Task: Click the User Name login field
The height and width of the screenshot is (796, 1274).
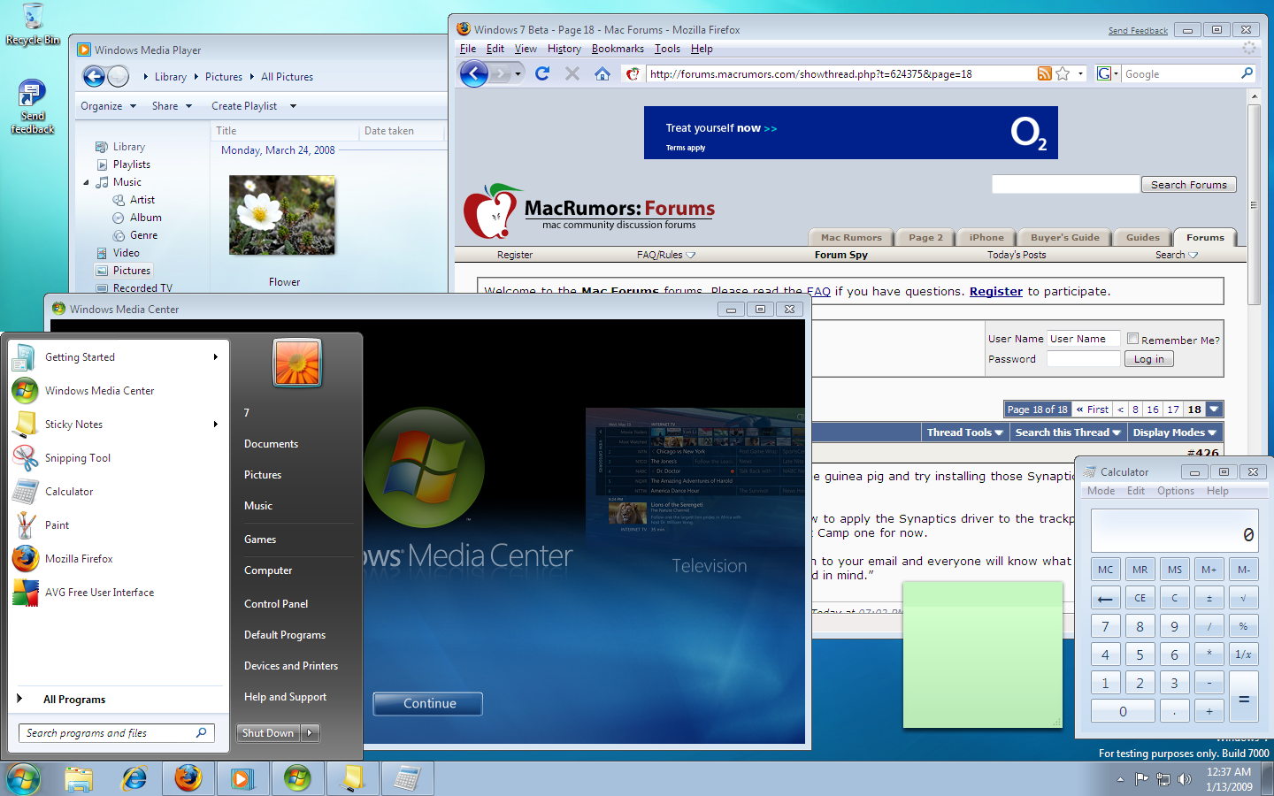Action: [1084, 339]
